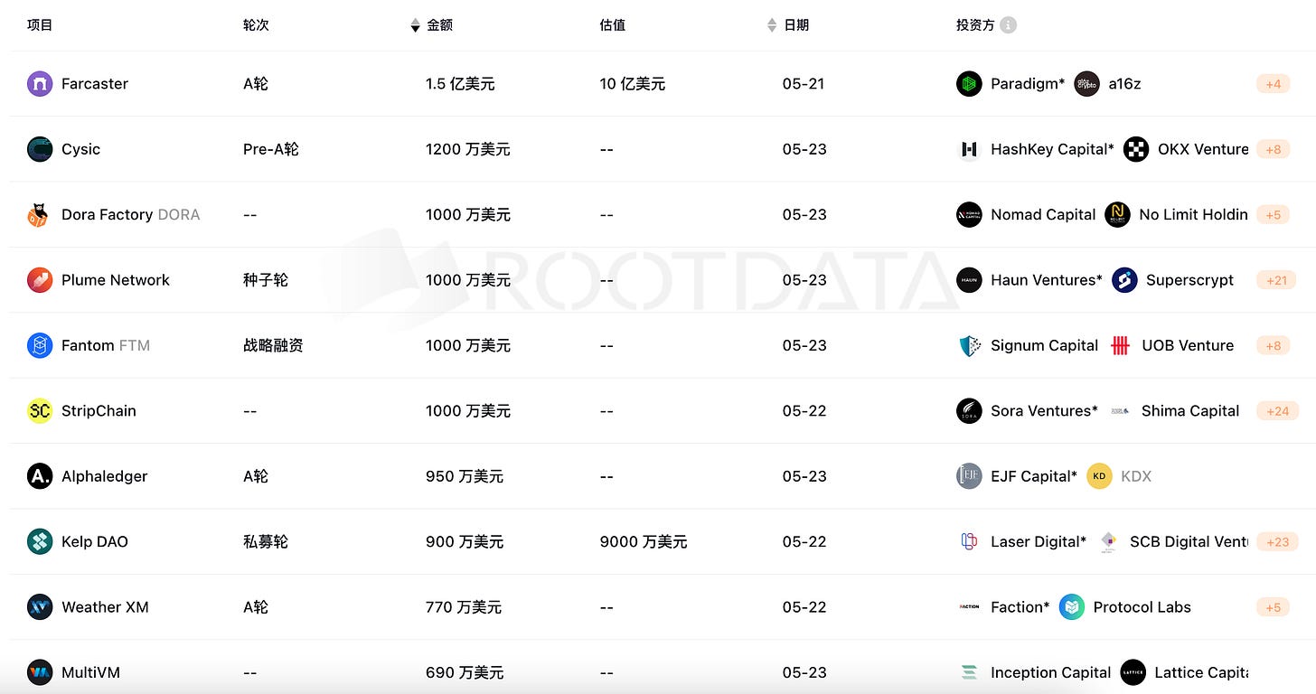Click the Kelp DAO logo
1316x694 pixels.
[40, 541]
